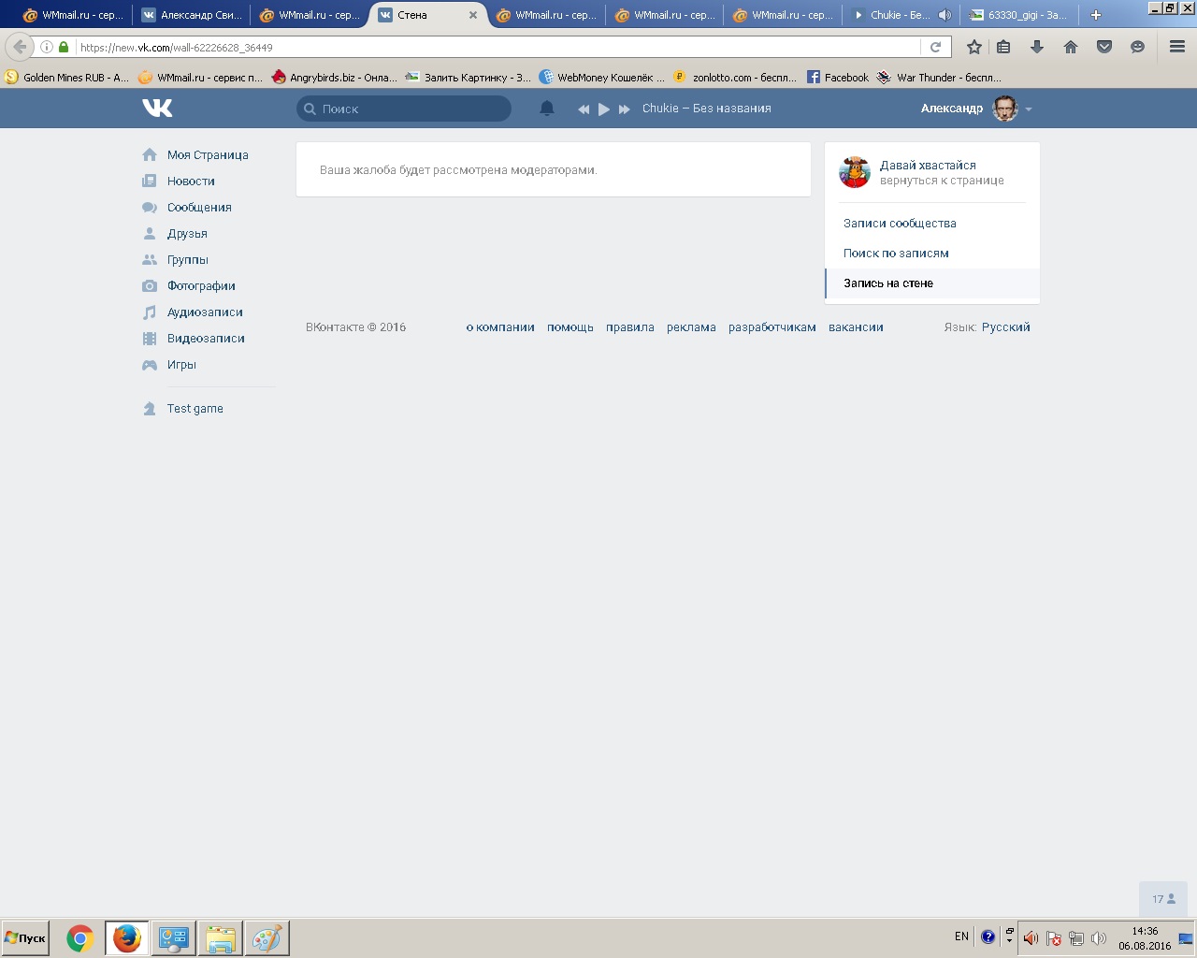This screenshot has height=958, width=1197.
Task: Click the VK search field
Action: [x=404, y=109]
